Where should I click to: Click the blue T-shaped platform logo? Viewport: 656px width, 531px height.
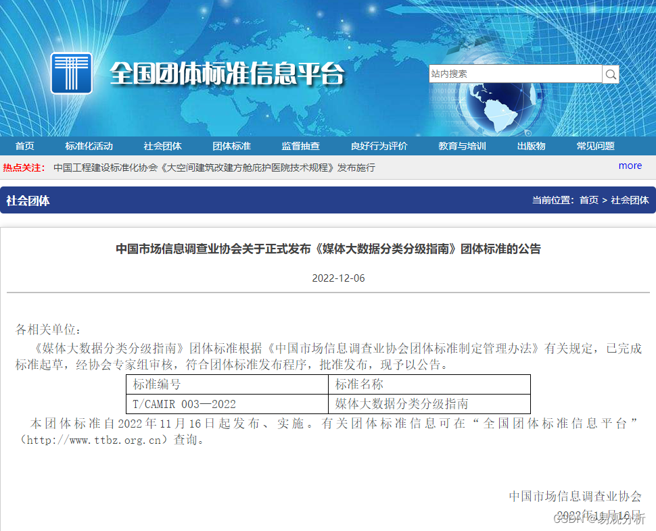(x=72, y=73)
